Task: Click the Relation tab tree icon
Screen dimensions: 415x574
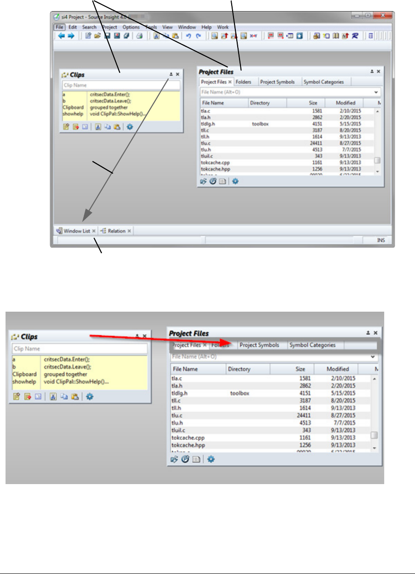Action: (x=103, y=231)
